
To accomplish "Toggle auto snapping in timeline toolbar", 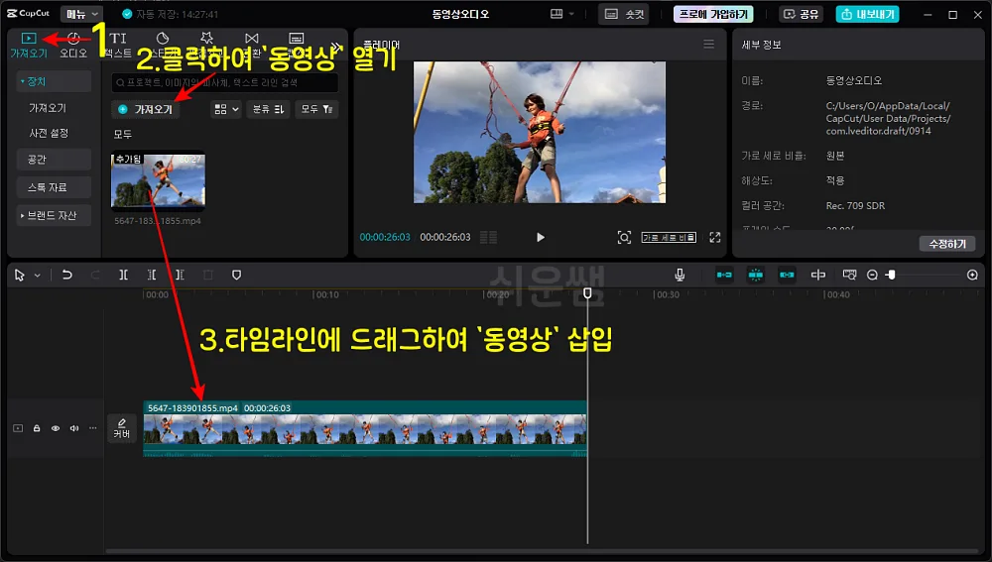I will tap(755, 275).
